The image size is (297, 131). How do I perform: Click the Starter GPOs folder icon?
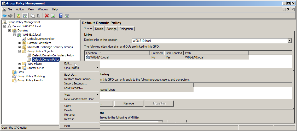click(24, 68)
